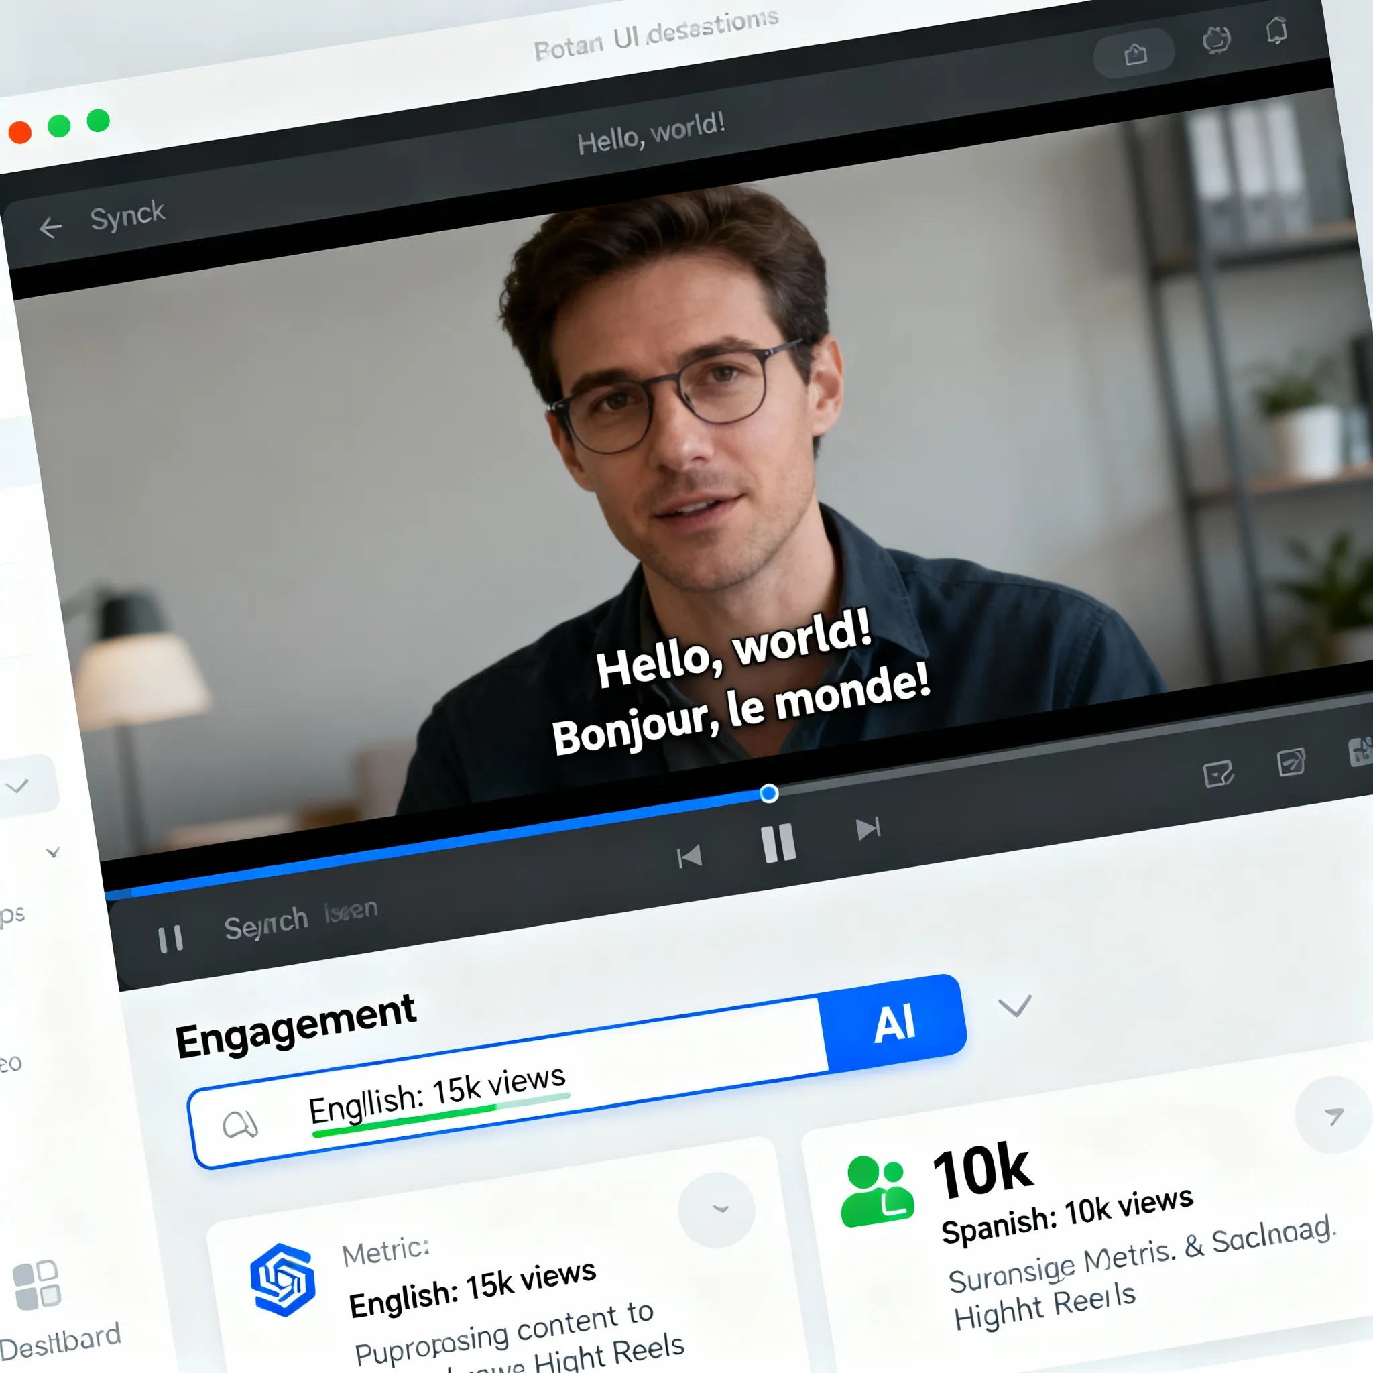Click the share icon in title bar

pos(1135,54)
